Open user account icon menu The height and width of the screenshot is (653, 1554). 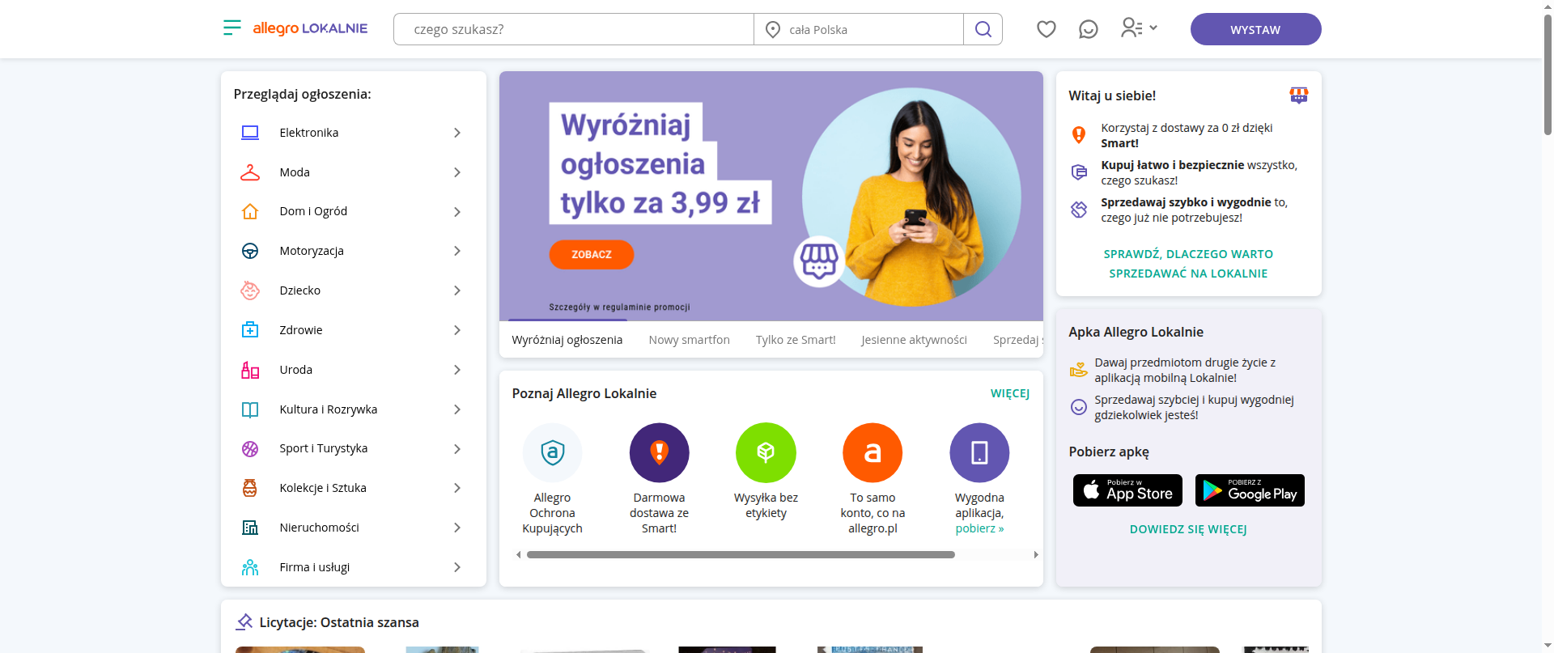1139,28
